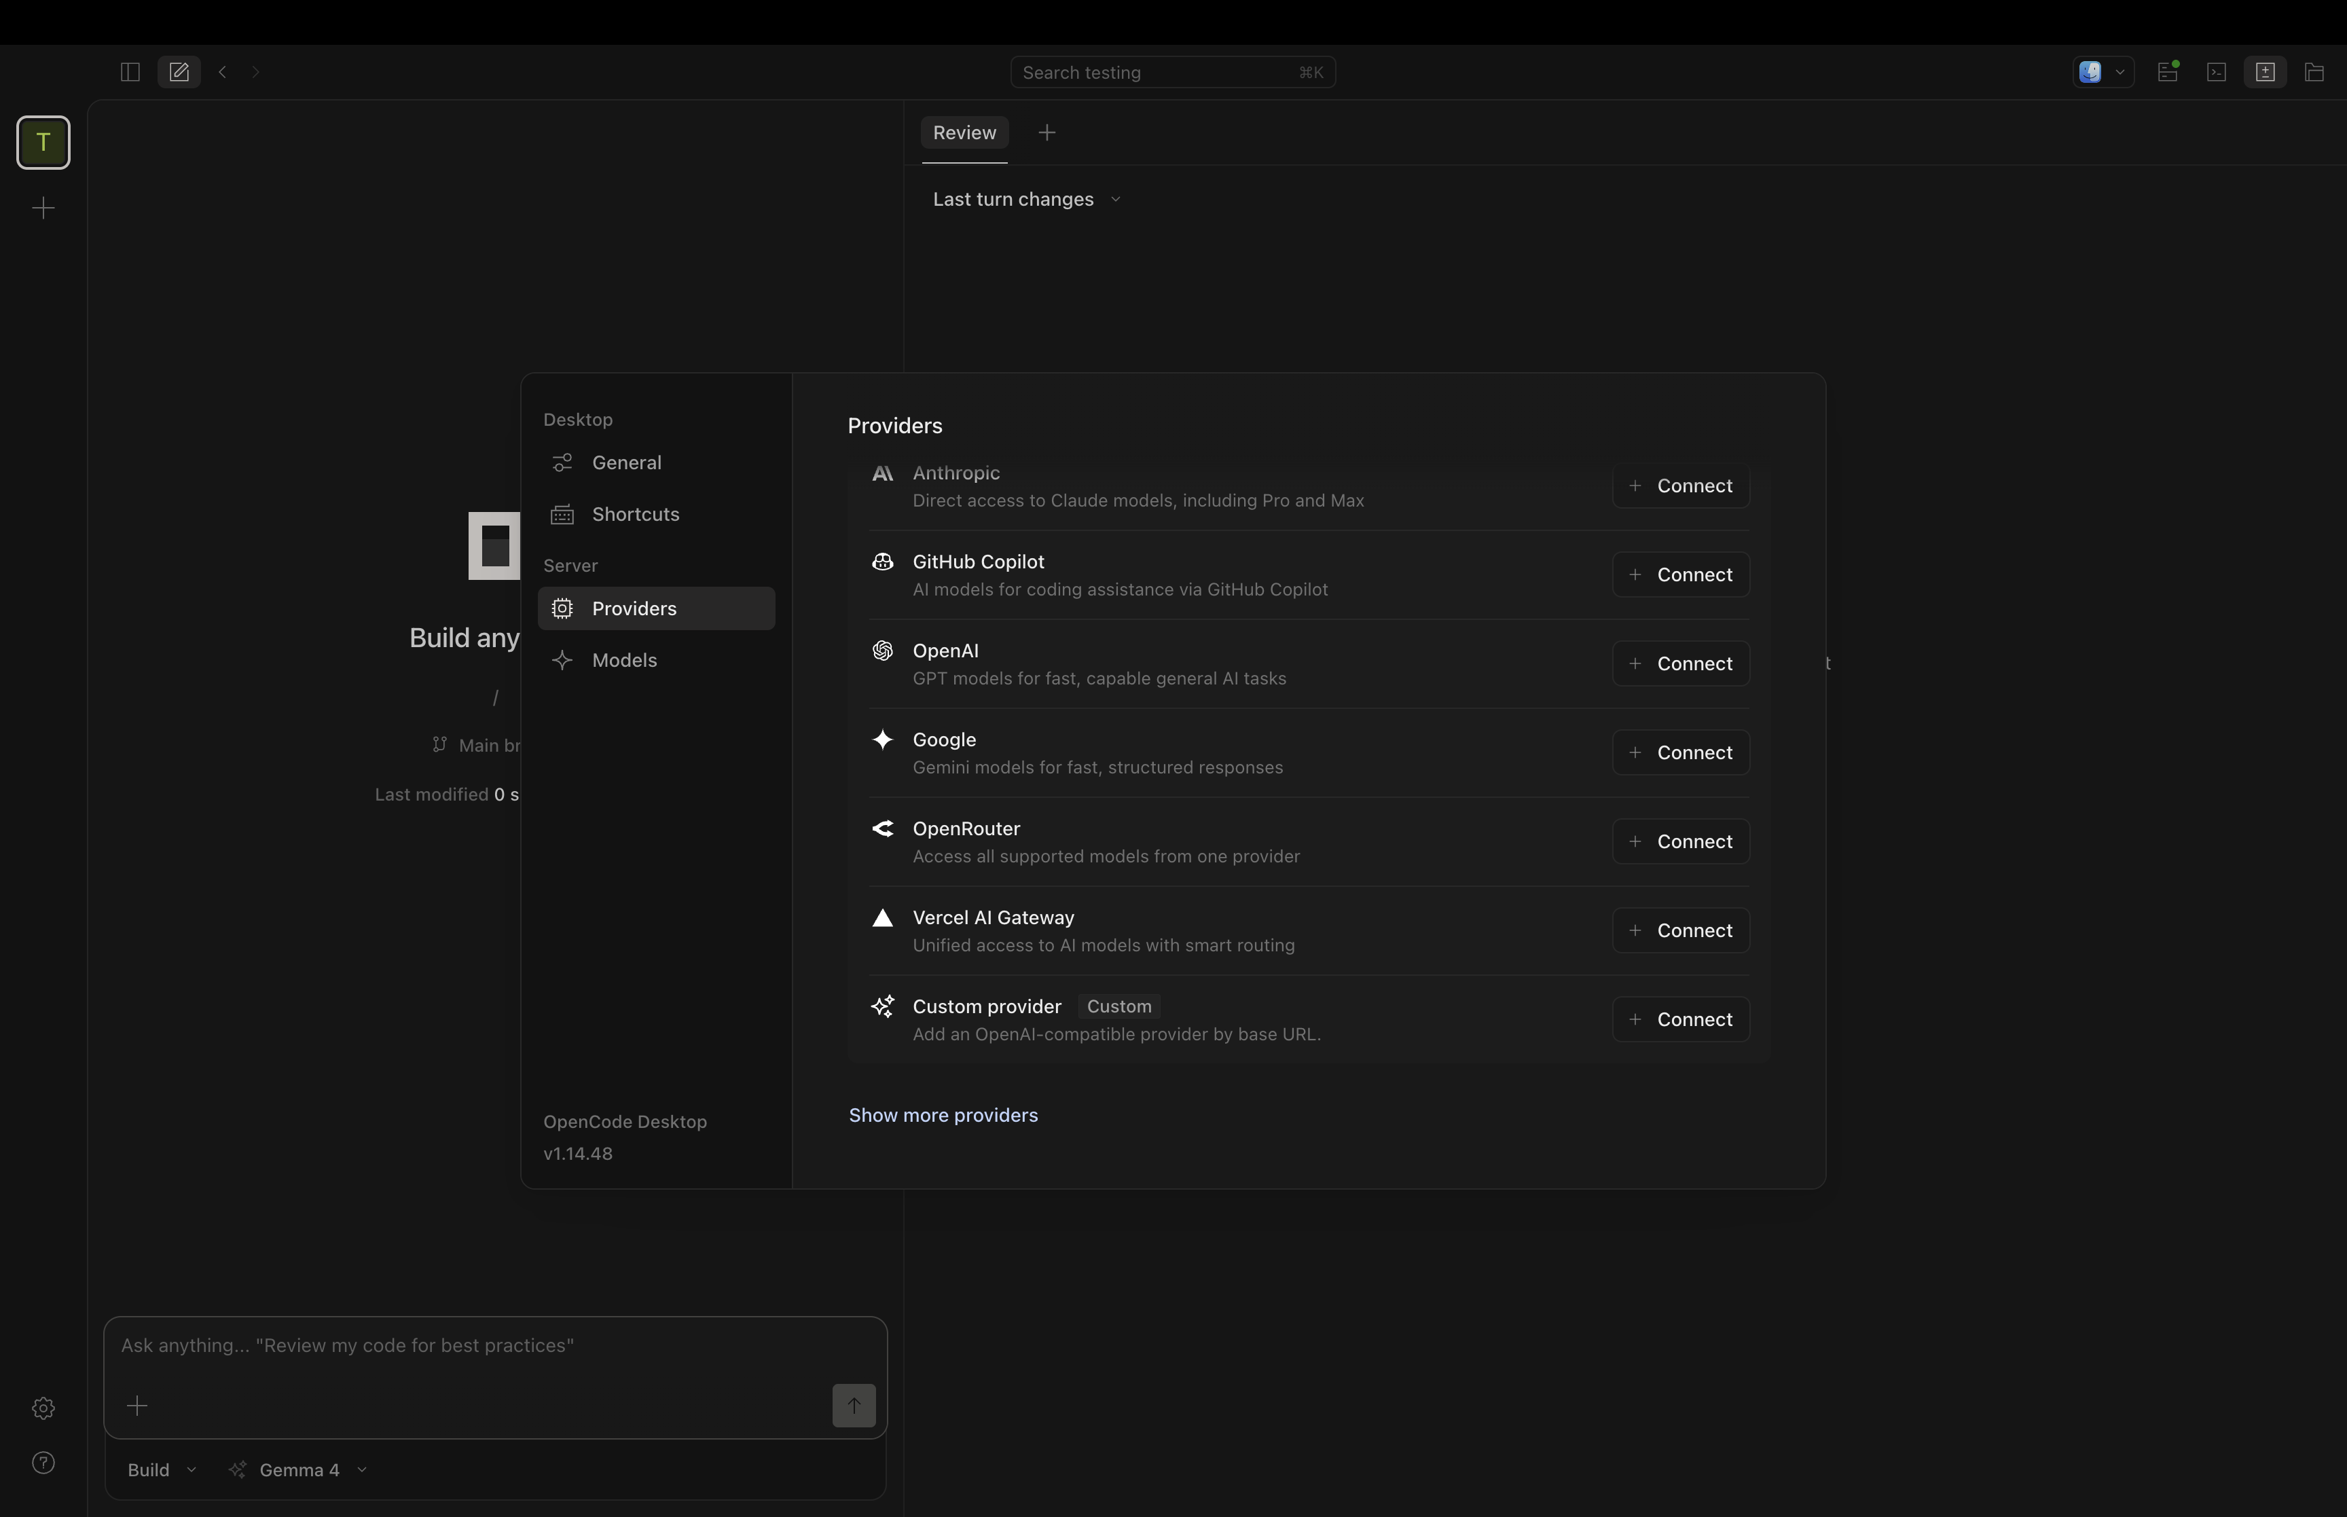Click the OpenAI logo icon
Viewport: 2347px width, 1517px height.
pyautogui.click(x=882, y=650)
